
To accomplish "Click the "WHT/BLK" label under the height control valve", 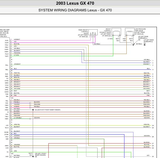I will click(97, 44).
